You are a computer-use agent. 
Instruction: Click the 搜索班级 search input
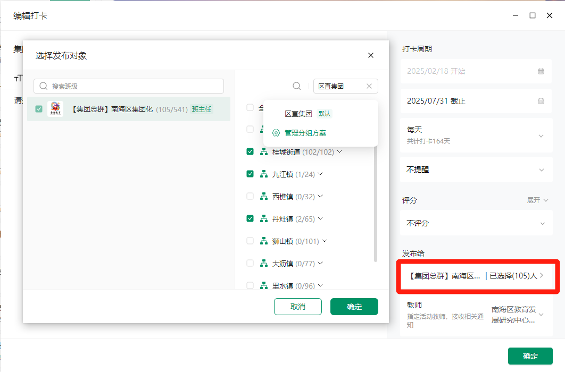click(x=129, y=86)
